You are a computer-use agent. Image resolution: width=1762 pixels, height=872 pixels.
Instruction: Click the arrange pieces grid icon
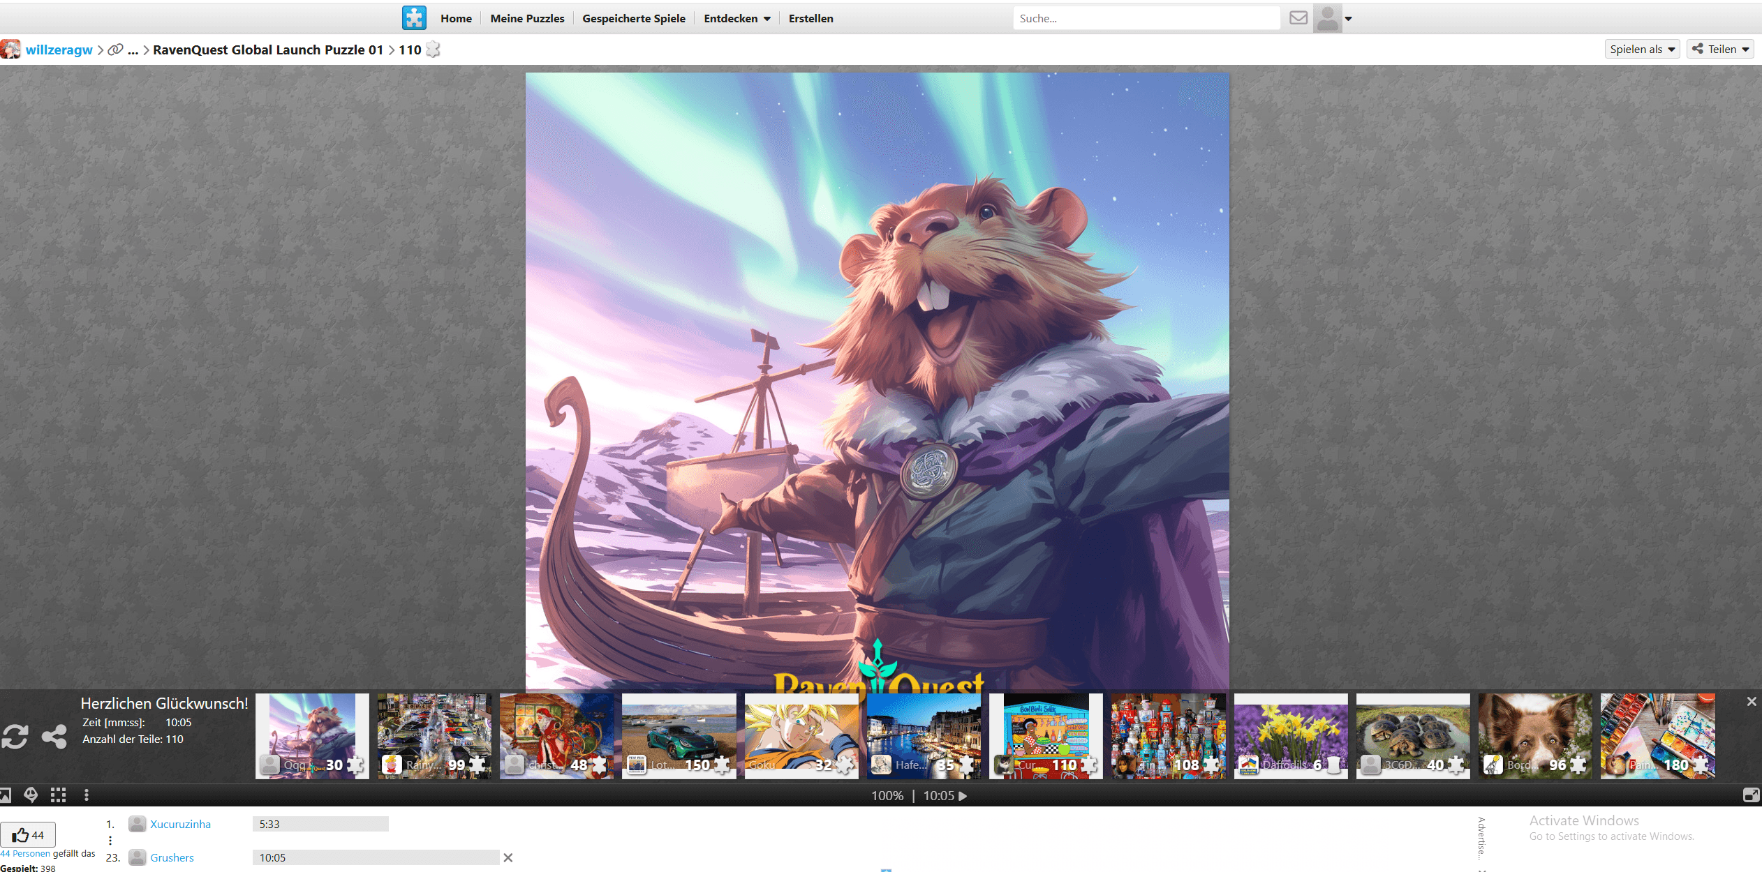click(x=58, y=795)
